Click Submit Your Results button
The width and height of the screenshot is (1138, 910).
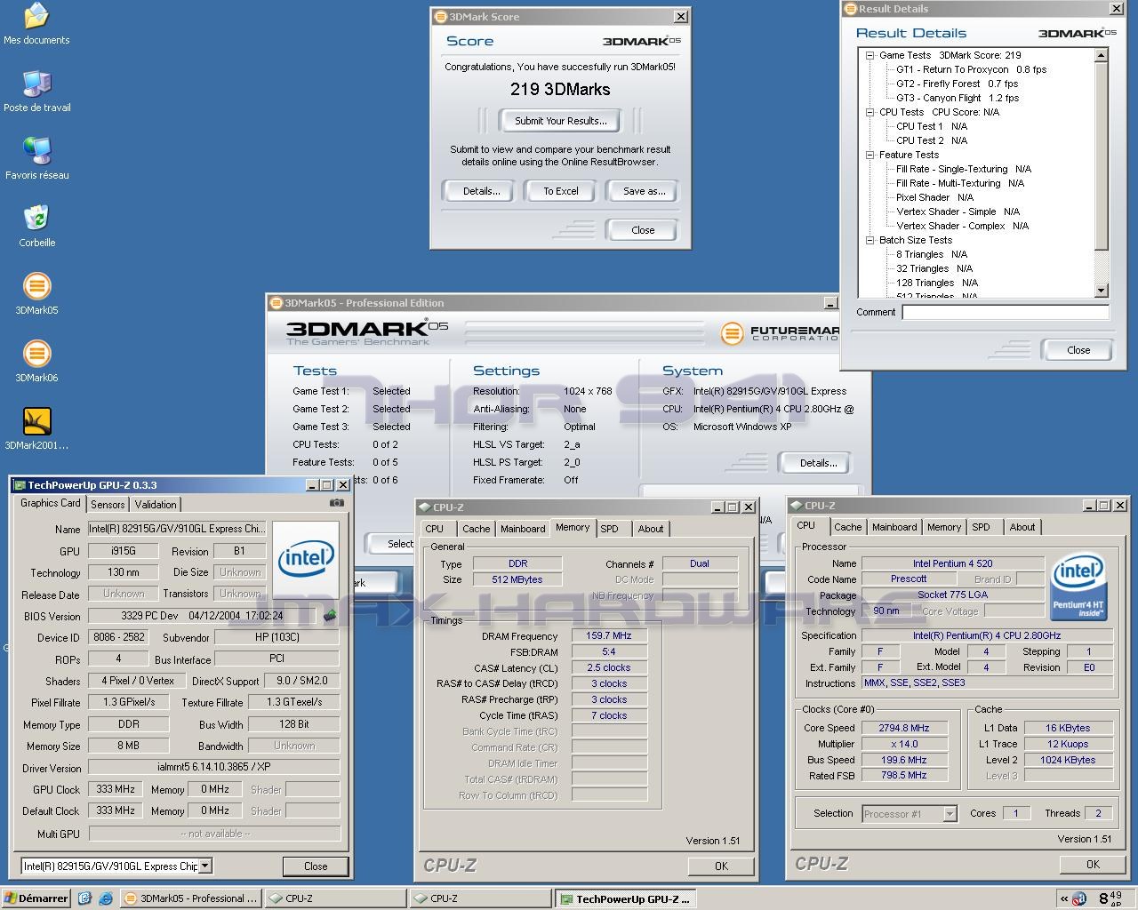[561, 121]
